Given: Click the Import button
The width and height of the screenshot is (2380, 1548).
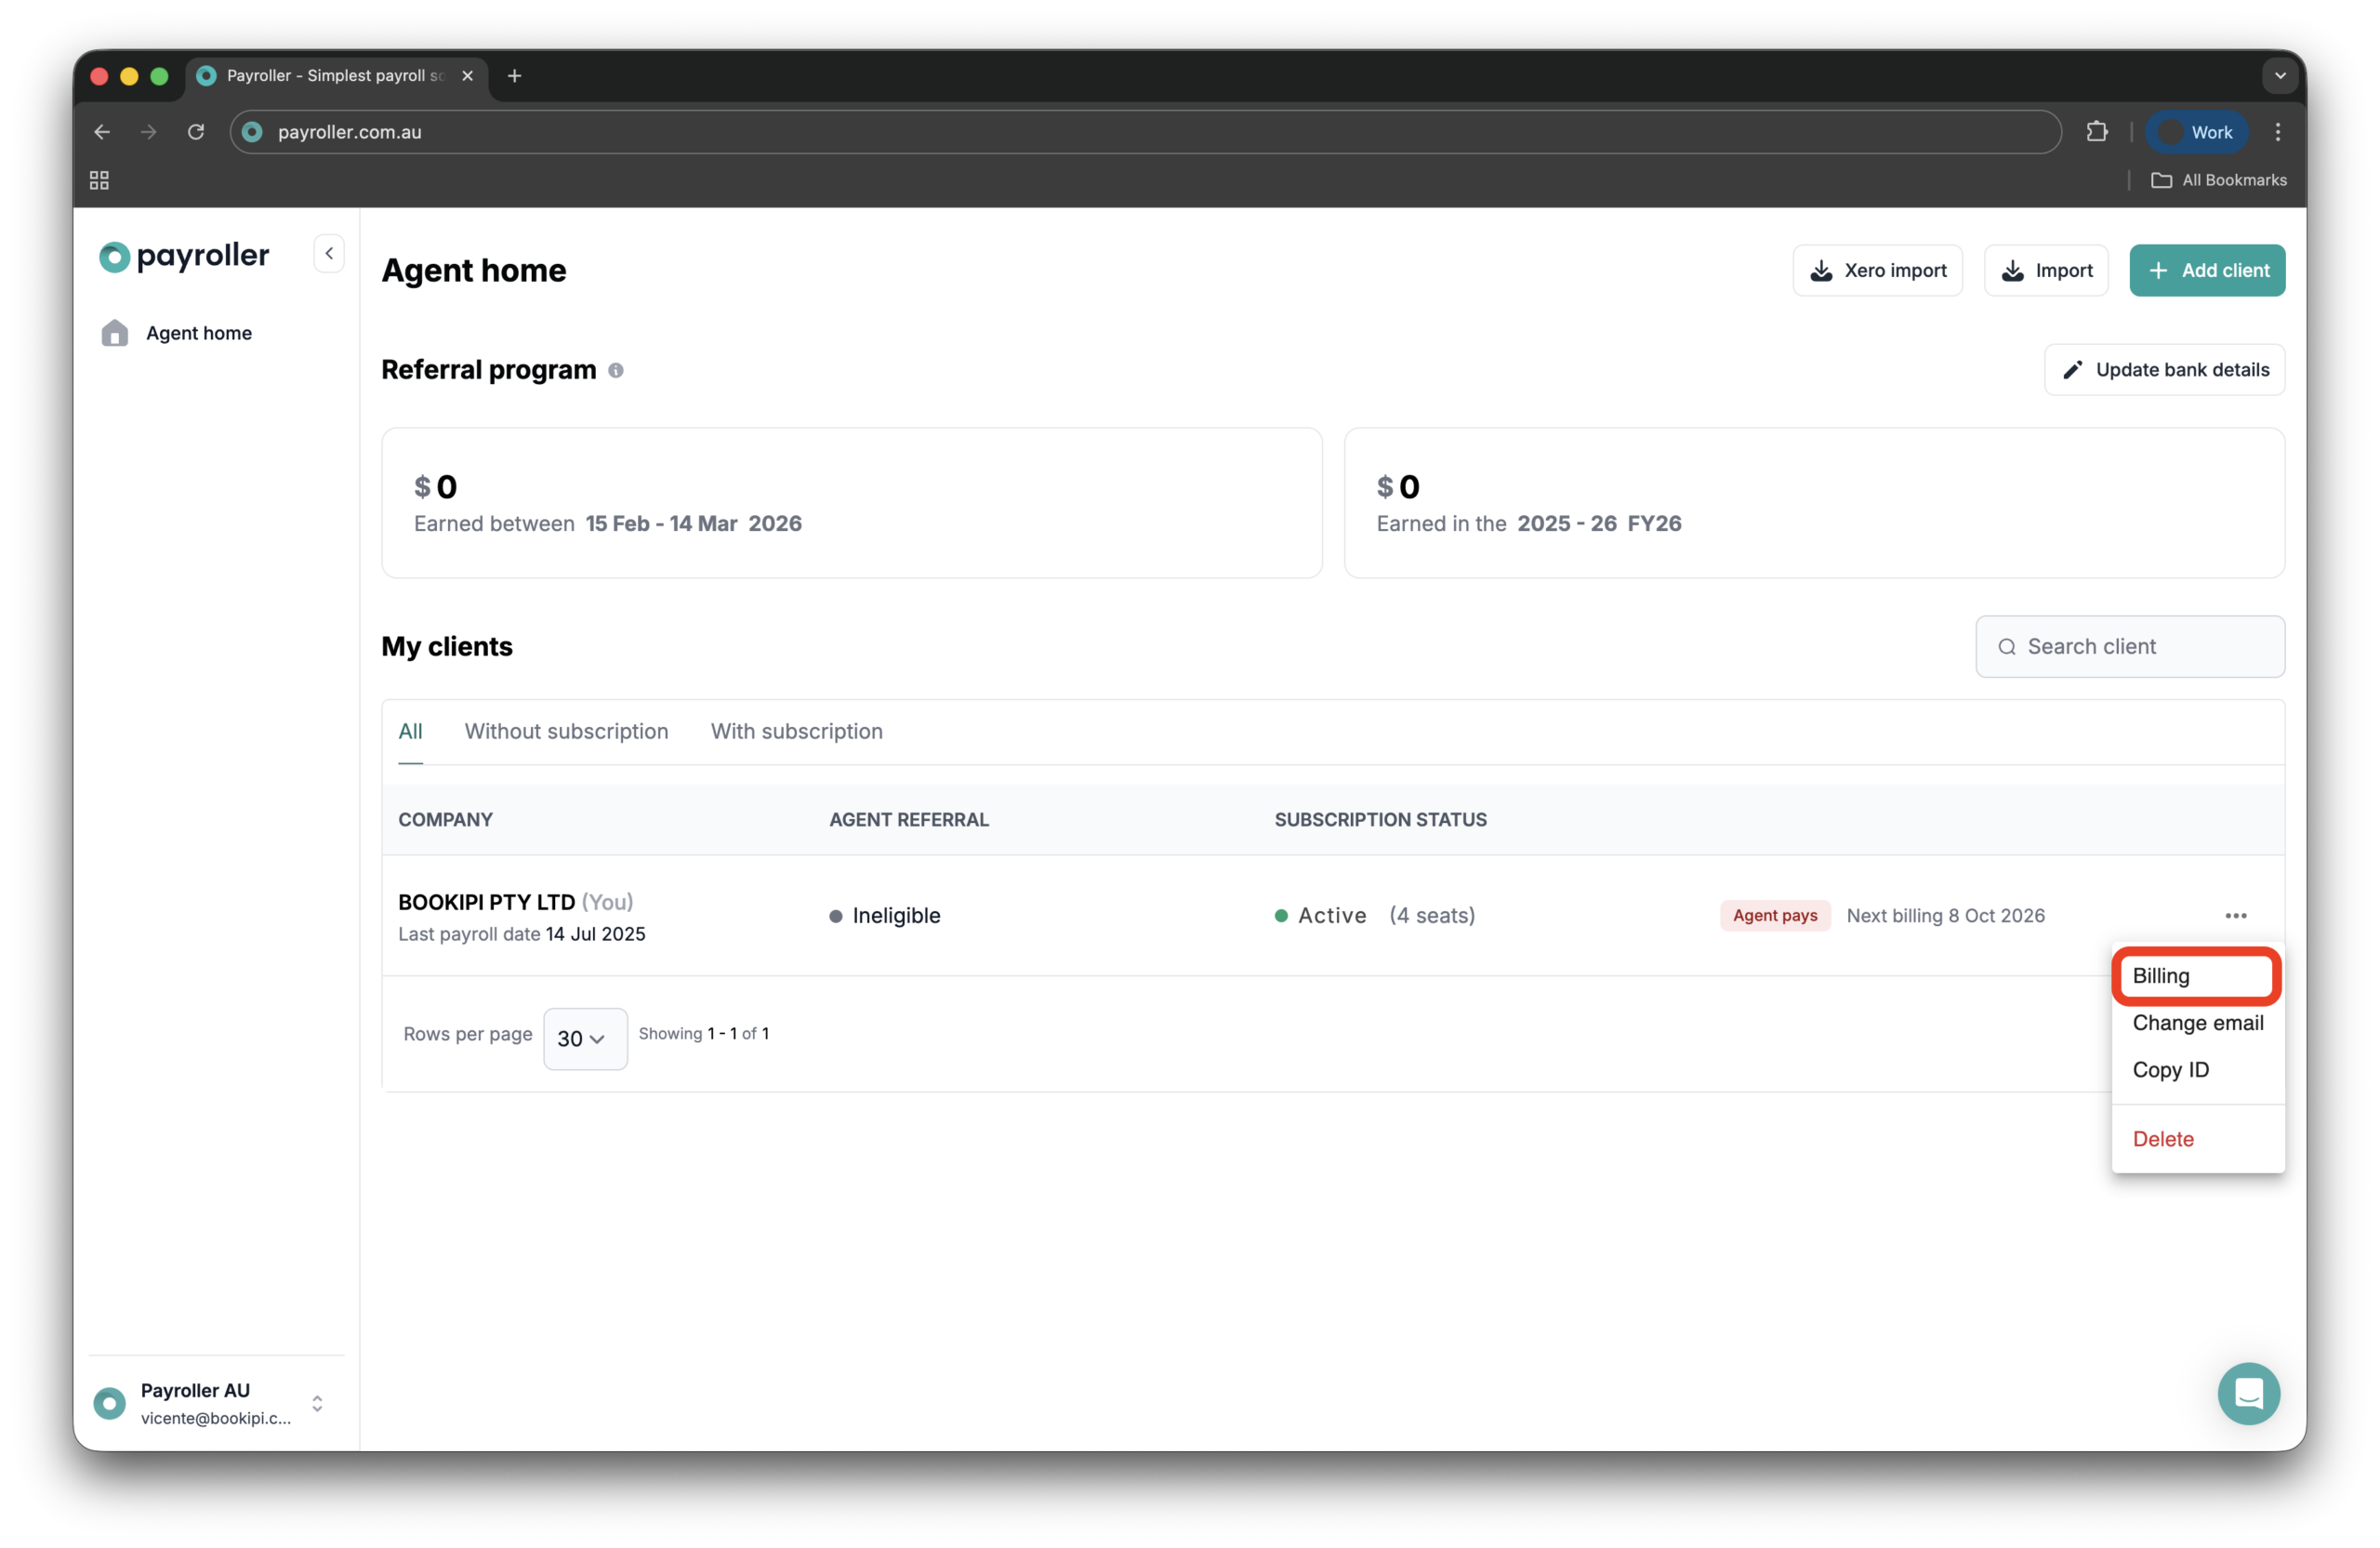Looking at the screenshot, I should click(x=2045, y=270).
